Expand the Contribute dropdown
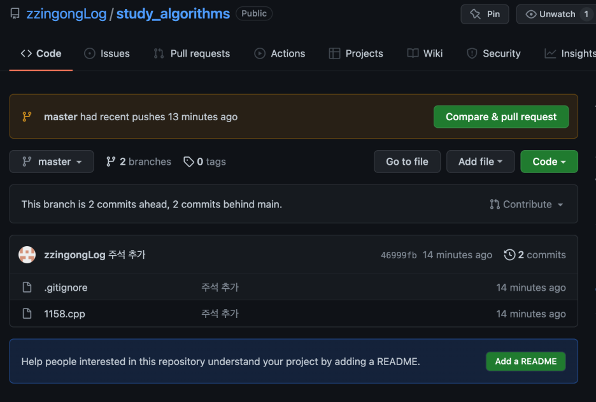The image size is (596, 402). pyautogui.click(x=526, y=204)
